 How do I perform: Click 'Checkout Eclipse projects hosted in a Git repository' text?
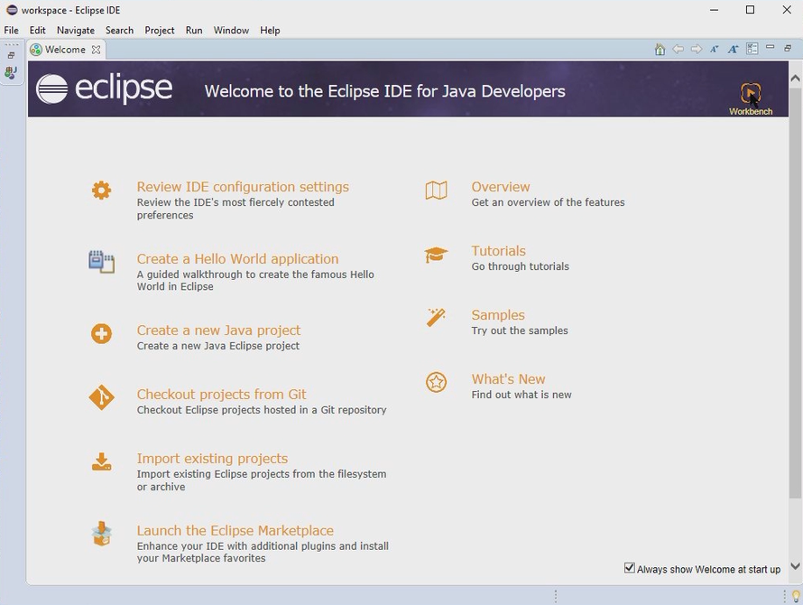pyautogui.click(x=261, y=410)
